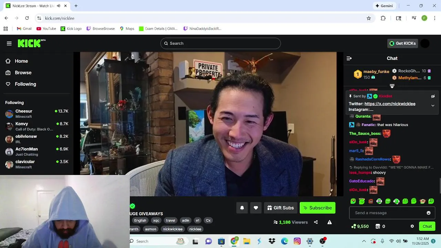Go back in browser history
The width and height of the screenshot is (441, 248).
click(x=6, y=18)
